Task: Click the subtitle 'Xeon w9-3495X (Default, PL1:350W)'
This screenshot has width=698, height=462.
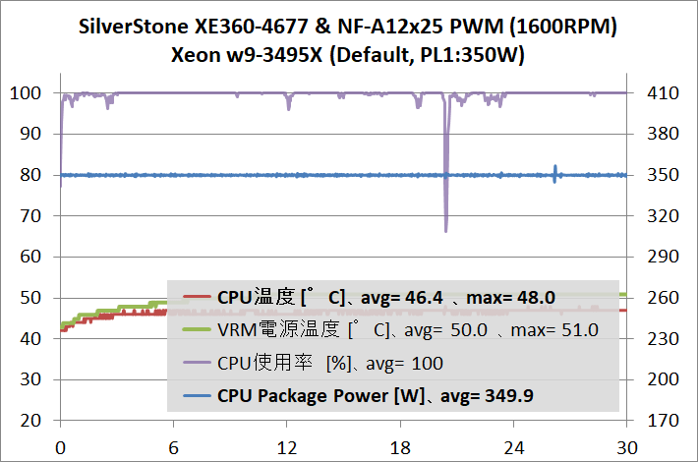Action: [348, 55]
